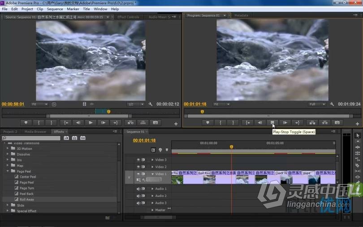The height and width of the screenshot is (227, 363).
Task: Expand the Video 3 track
Action: [x=152, y=160]
